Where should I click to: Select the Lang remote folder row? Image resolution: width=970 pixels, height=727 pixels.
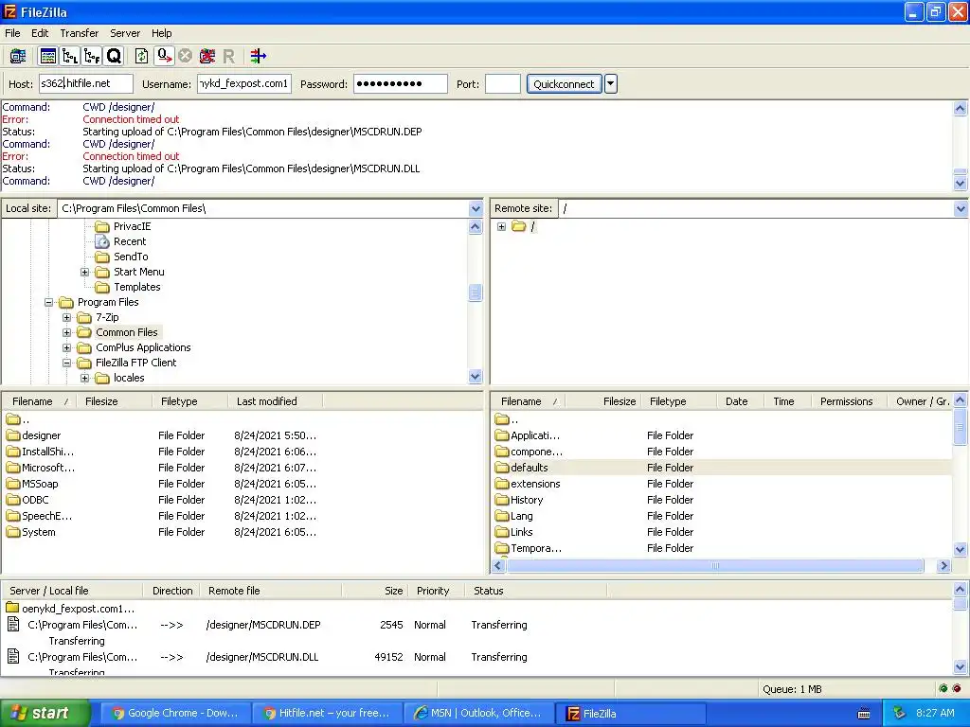click(x=723, y=516)
